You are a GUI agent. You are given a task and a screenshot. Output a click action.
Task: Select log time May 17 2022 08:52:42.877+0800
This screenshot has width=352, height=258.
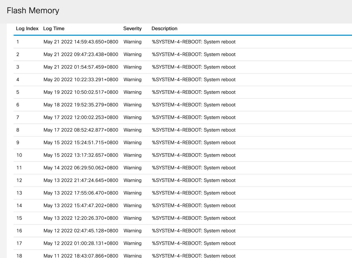[x=81, y=130]
